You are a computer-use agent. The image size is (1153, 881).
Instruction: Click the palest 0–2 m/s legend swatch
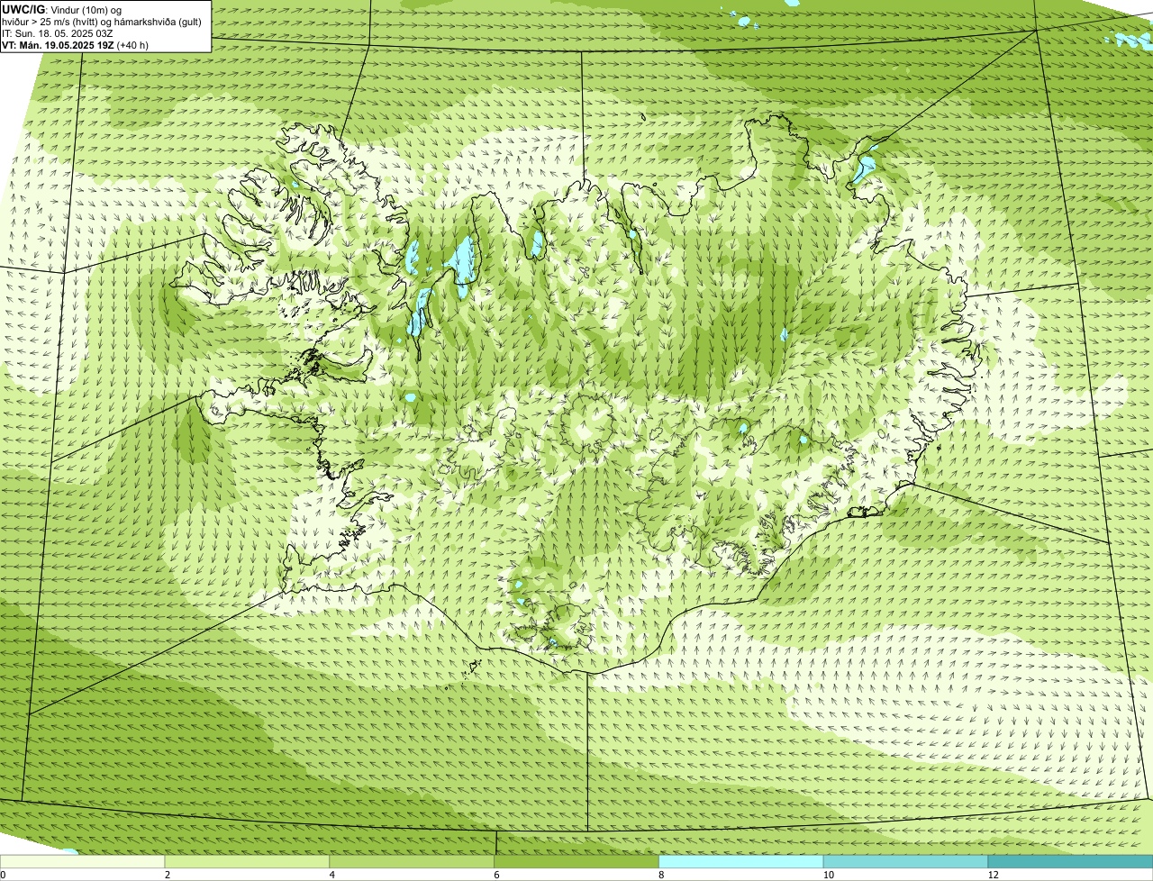click(83, 861)
